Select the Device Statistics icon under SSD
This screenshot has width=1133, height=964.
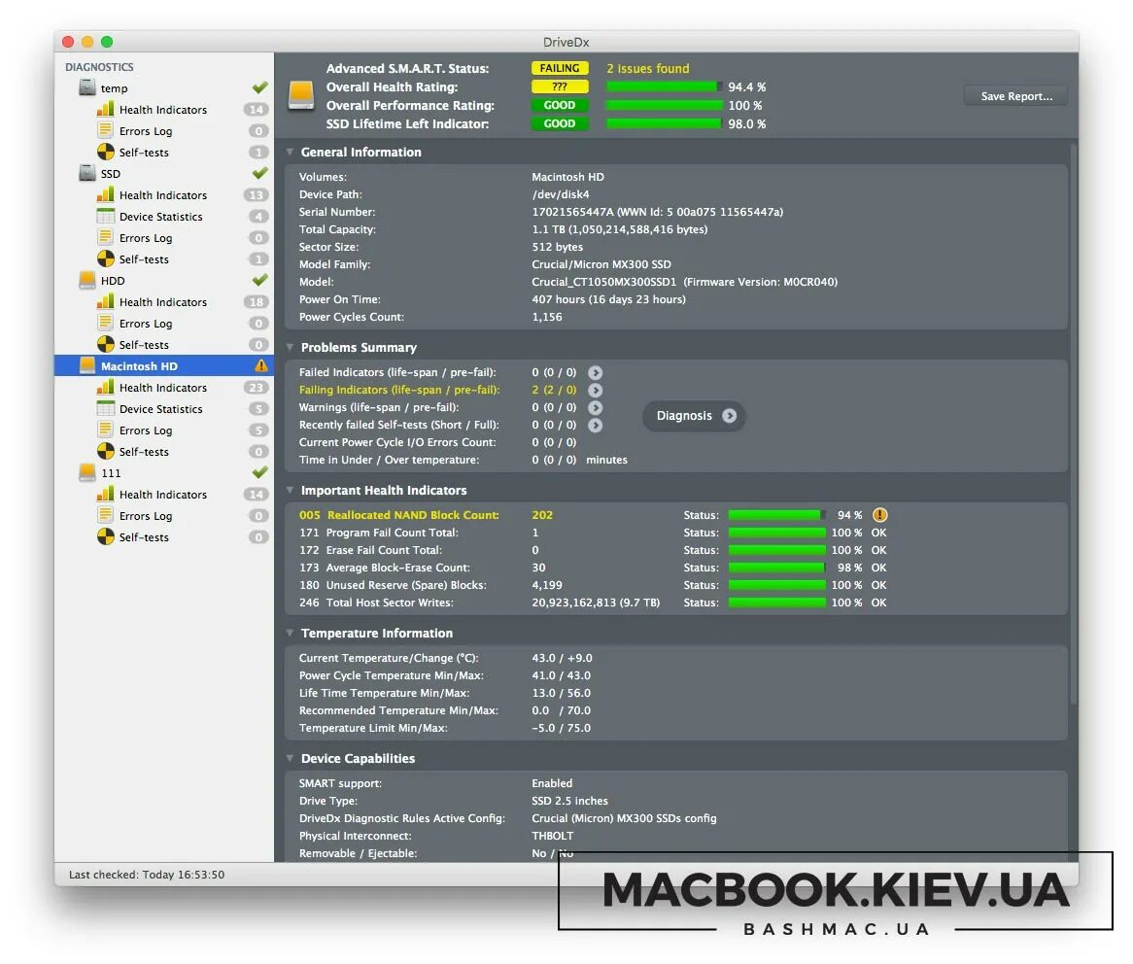tap(104, 216)
